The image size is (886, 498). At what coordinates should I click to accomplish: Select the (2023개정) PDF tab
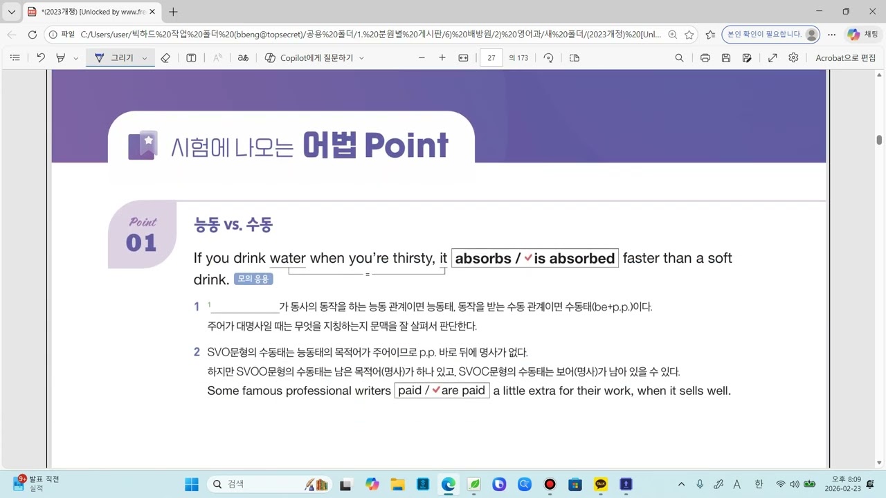pos(92,12)
